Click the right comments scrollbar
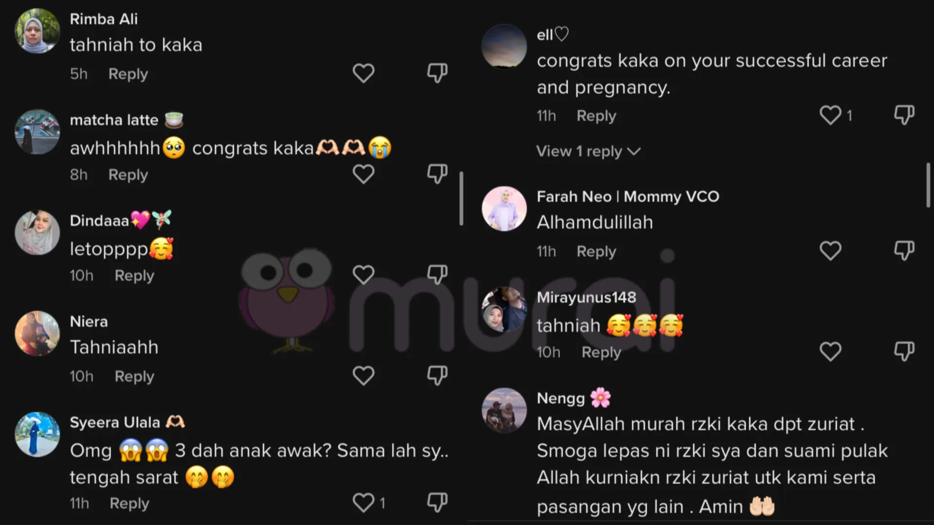The width and height of the screenshot is (934, 525). (928, 185)
